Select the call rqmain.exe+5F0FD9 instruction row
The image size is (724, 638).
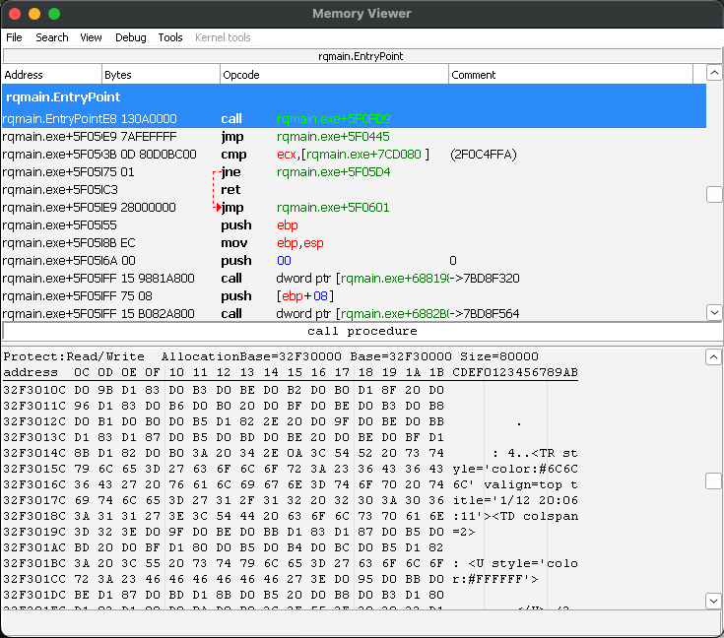(354, 119)
